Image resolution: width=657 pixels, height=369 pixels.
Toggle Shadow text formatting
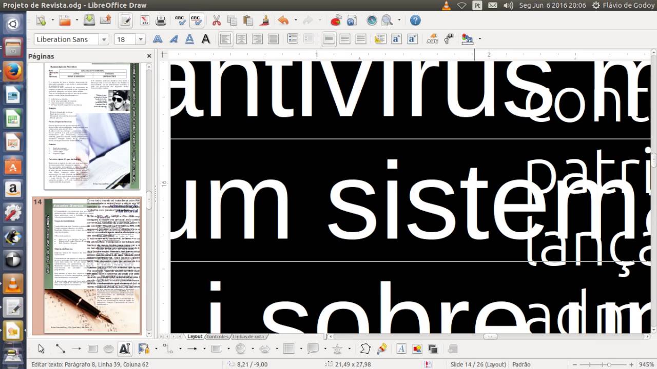(x=205, y=39)
